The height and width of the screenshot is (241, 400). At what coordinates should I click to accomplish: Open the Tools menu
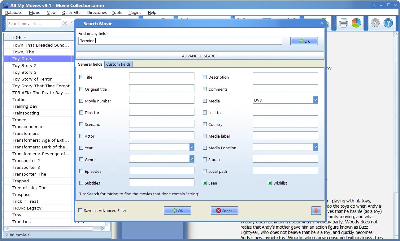(117, 12)
